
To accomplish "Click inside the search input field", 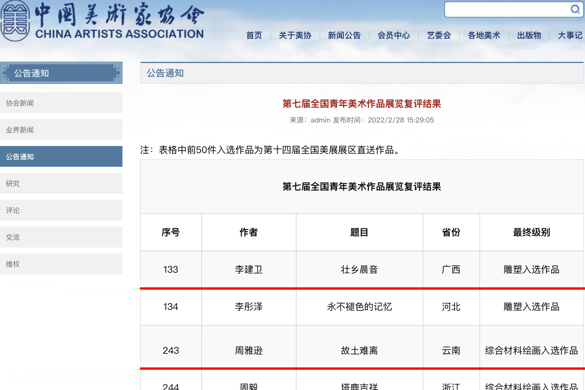I will click(506, 9).
